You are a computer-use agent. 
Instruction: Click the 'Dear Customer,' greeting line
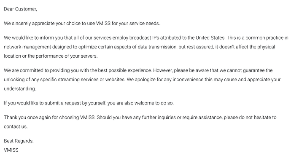coord(20,9)
